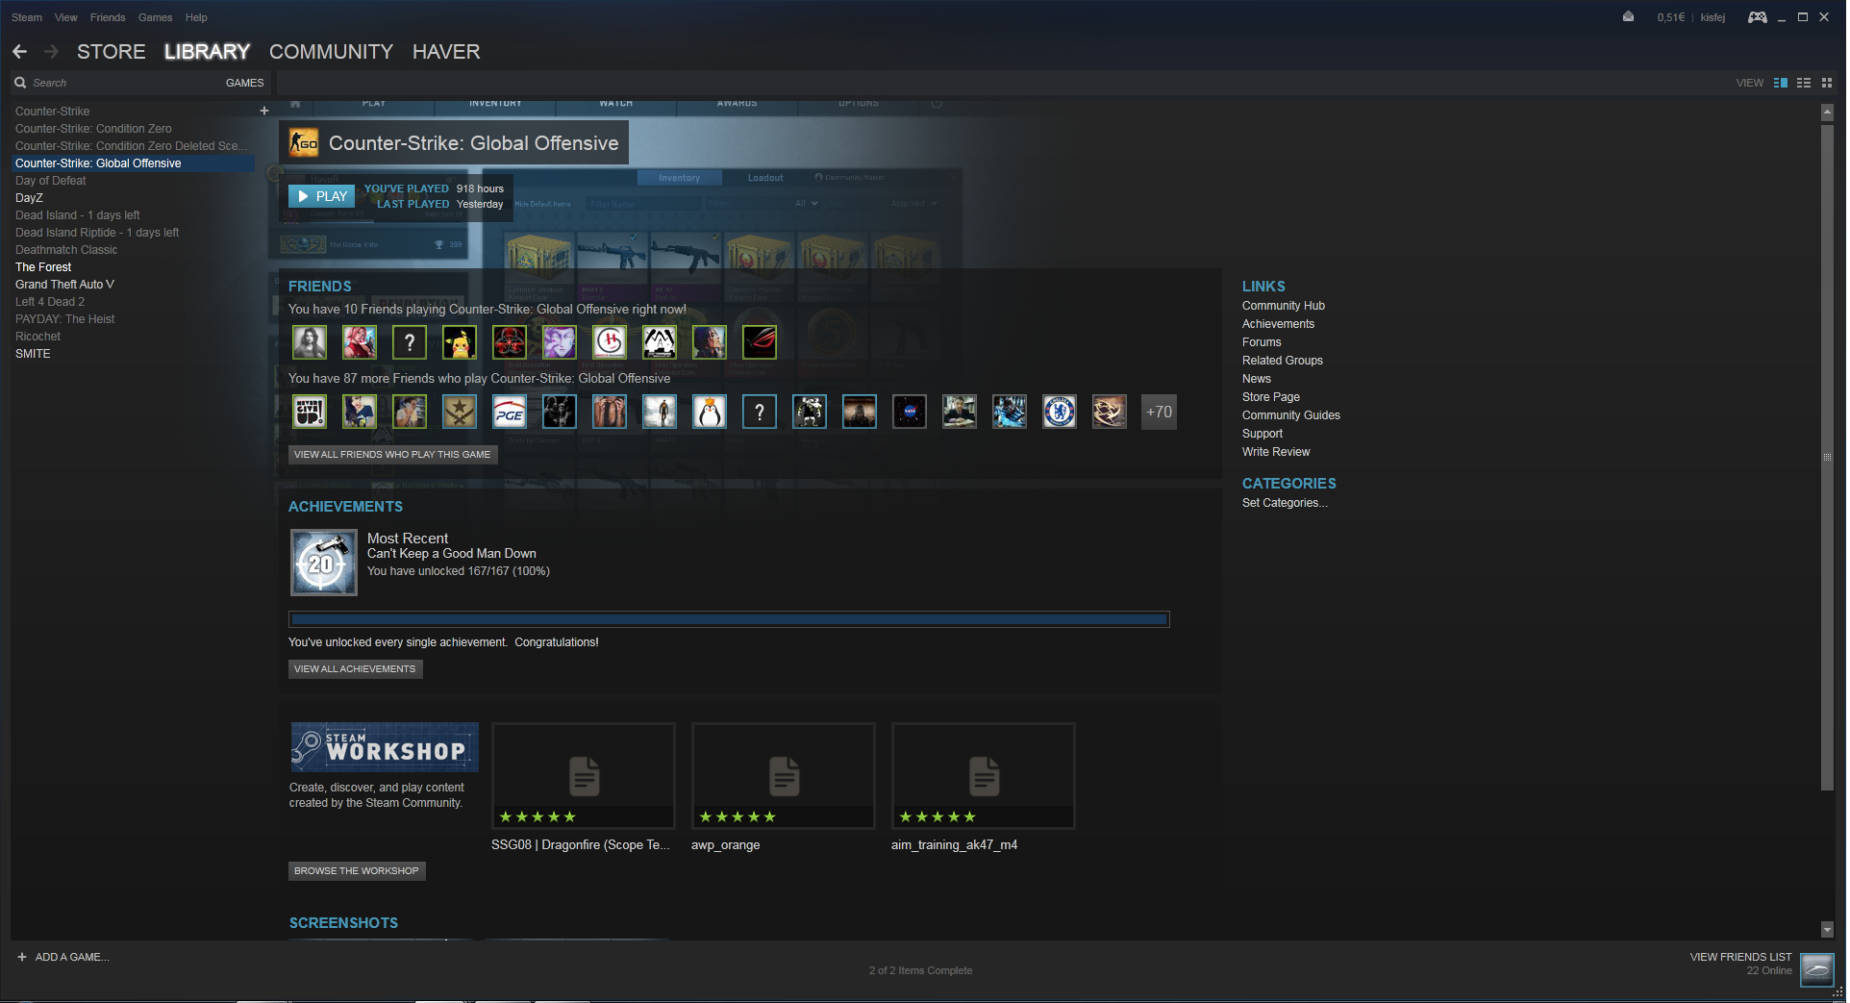Click View Friends List text
Viewport: 1850px width, 1003px height.
tap(1740, 957)
